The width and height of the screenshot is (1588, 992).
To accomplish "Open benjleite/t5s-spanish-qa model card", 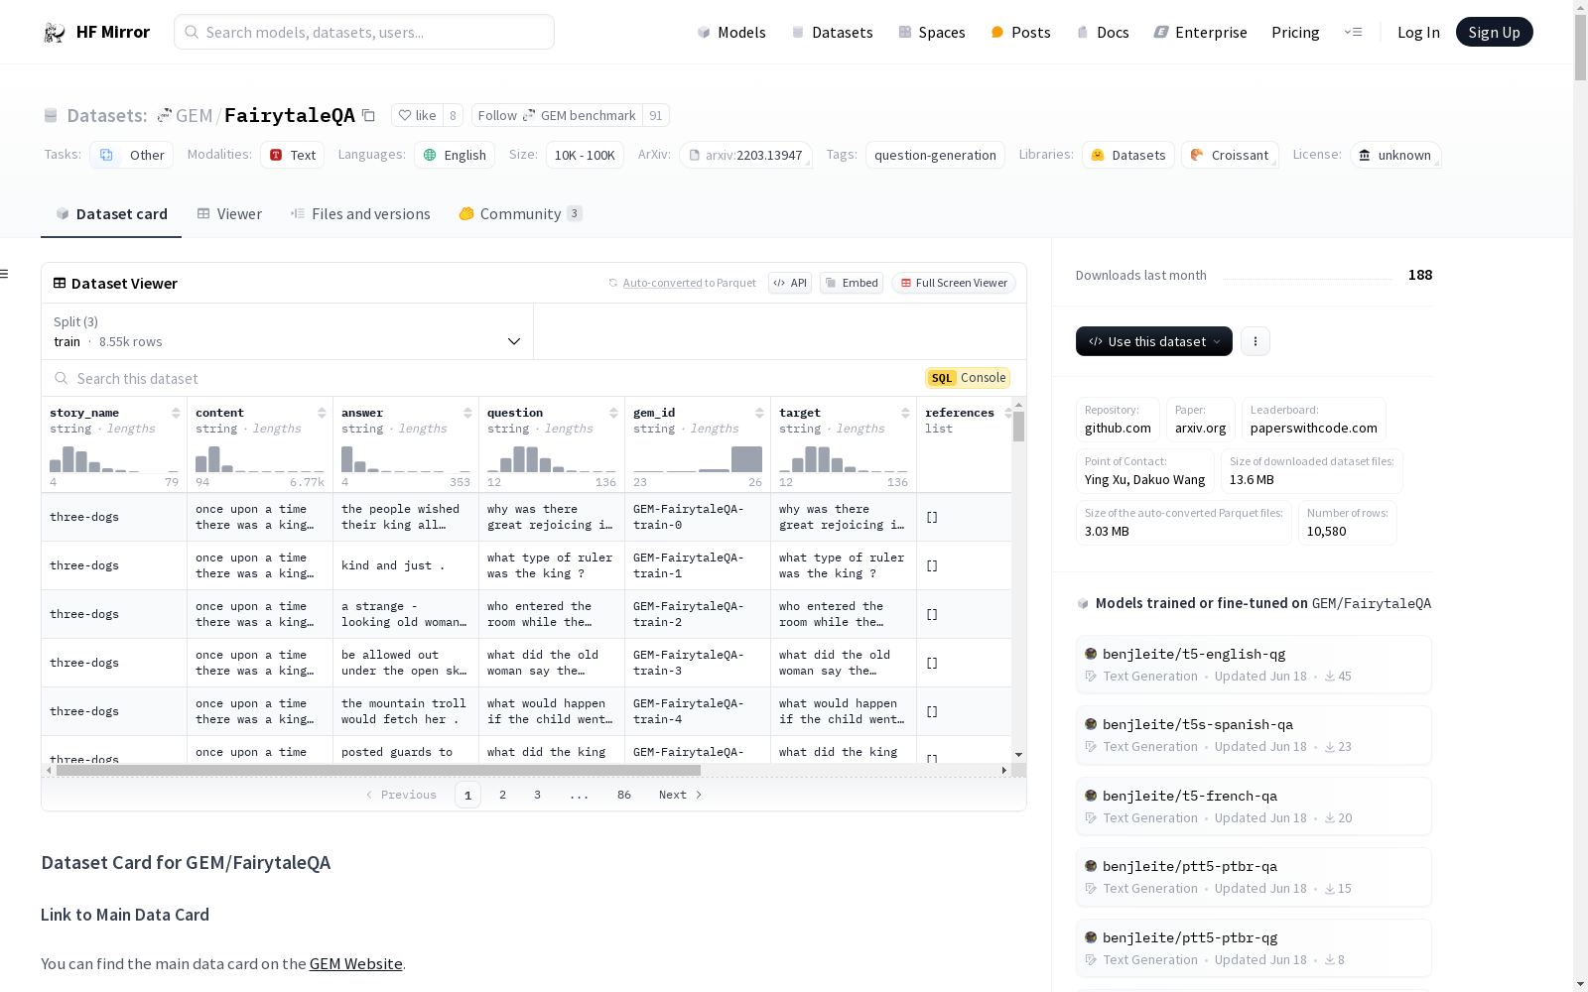I will pyautogui.click(x=1253, y=735).
